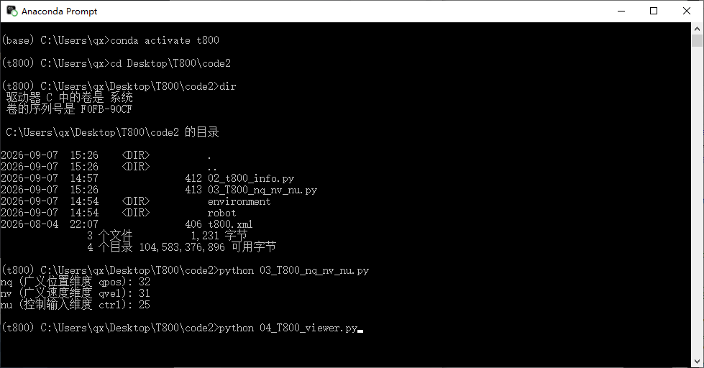
Task: Close the Anaconda Prompt window
Action: click(687, 11)
